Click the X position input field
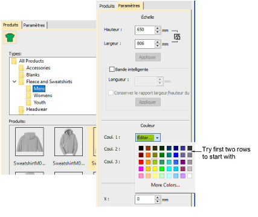The image size is (258, 217). 145,200
